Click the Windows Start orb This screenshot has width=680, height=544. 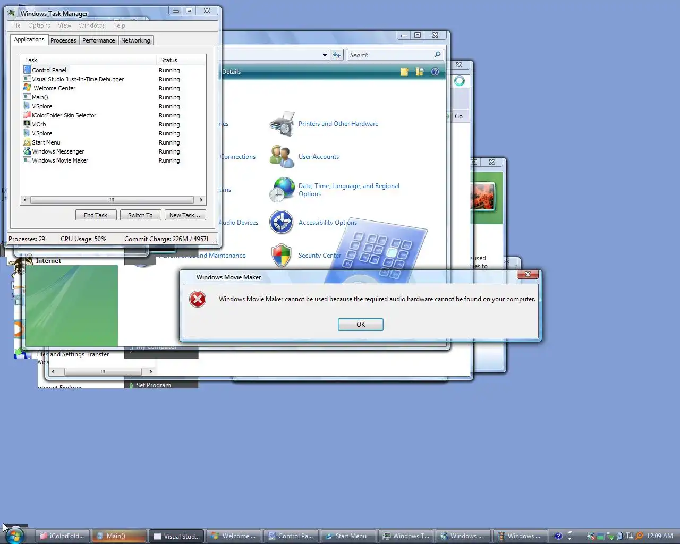click(15, 535)
